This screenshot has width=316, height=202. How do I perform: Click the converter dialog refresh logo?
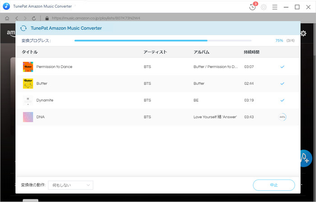point(23,28)
